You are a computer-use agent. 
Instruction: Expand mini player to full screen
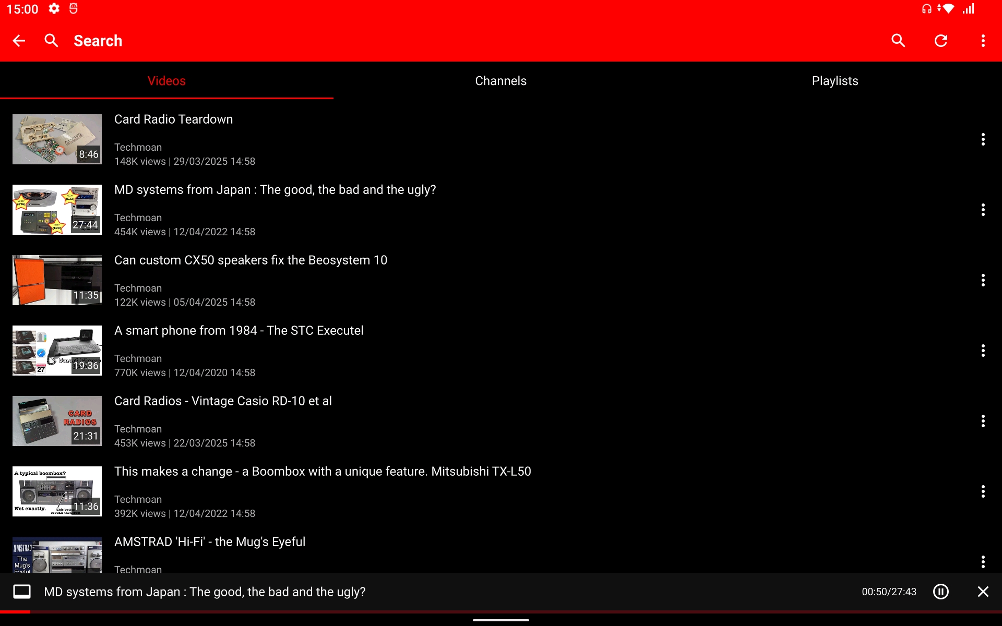click(x=22, y=592)
